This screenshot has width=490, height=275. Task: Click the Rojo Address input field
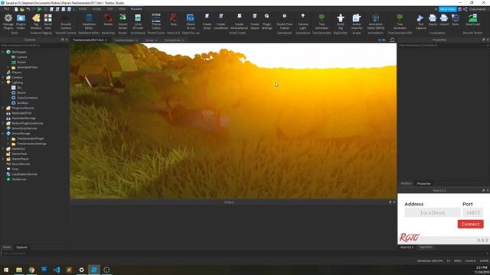(x=432, y=212)
